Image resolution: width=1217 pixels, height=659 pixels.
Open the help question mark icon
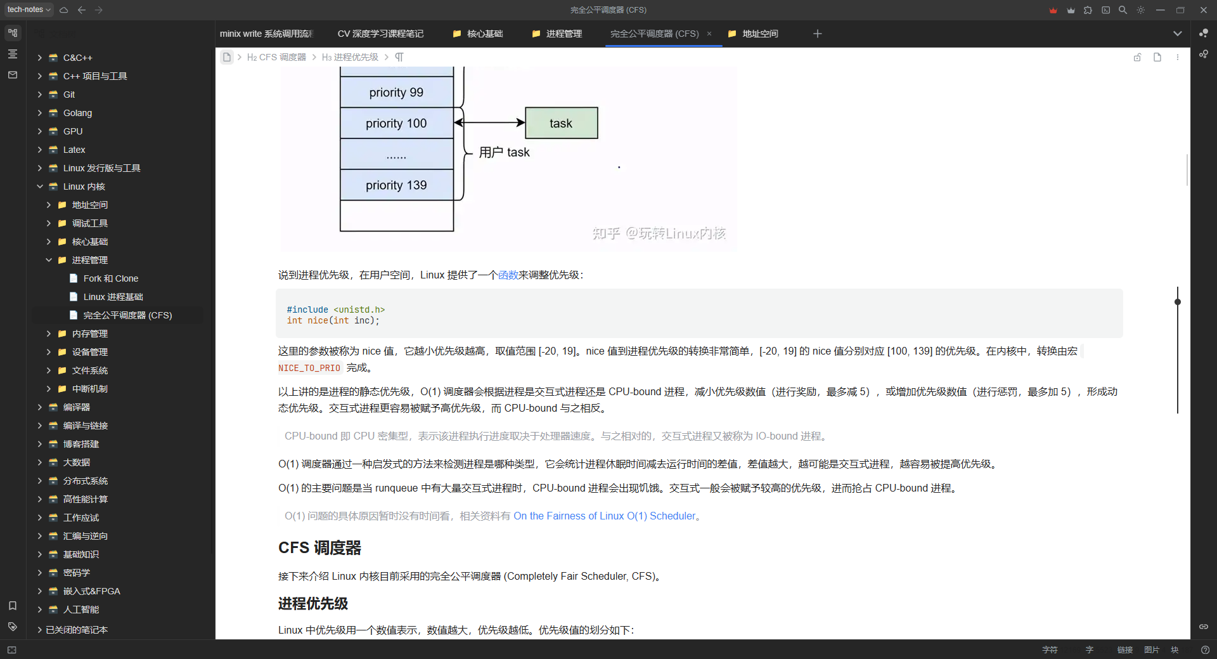(1206, 650)
